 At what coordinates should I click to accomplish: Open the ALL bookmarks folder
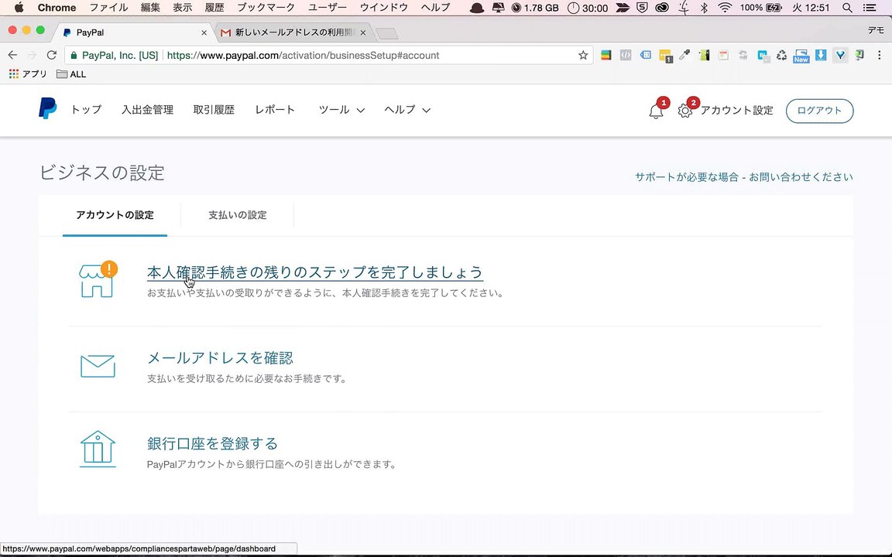[72, 74]
